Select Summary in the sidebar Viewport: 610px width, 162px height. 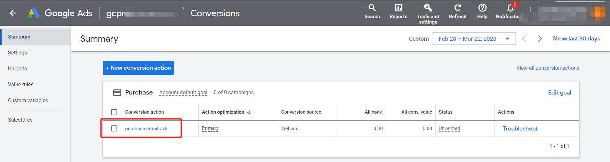[x=35, y=37]
